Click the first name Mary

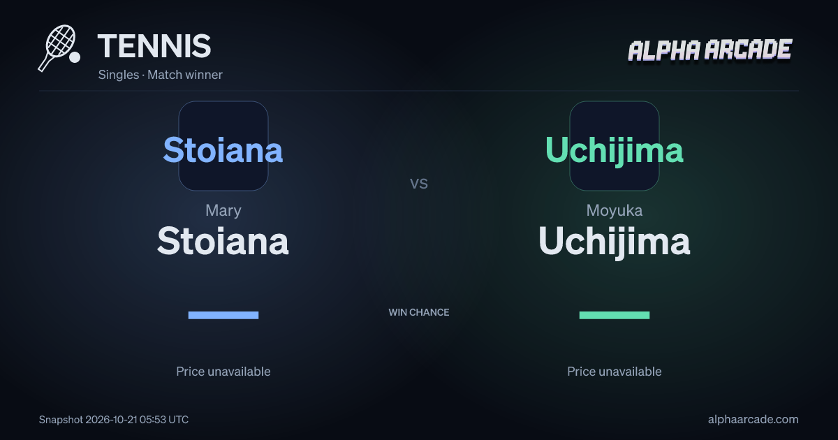click(223, 210)
